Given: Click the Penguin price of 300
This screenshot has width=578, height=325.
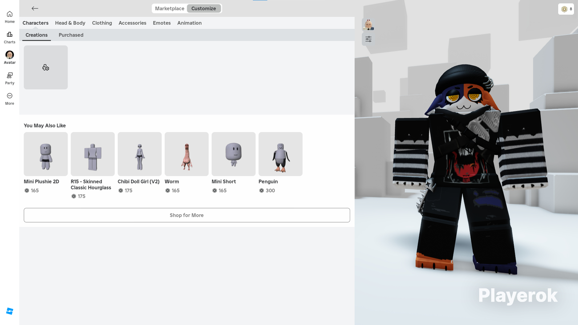Looking at the screenshot, I should 267,191.
